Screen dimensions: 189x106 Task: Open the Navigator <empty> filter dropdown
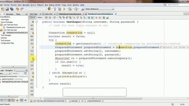[x=17, y=73]
